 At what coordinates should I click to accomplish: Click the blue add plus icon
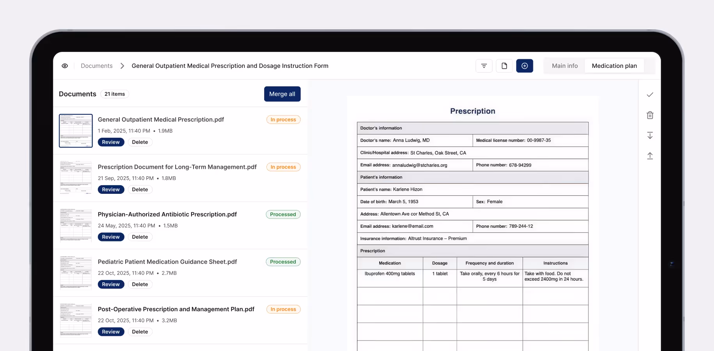pos(524,66)
